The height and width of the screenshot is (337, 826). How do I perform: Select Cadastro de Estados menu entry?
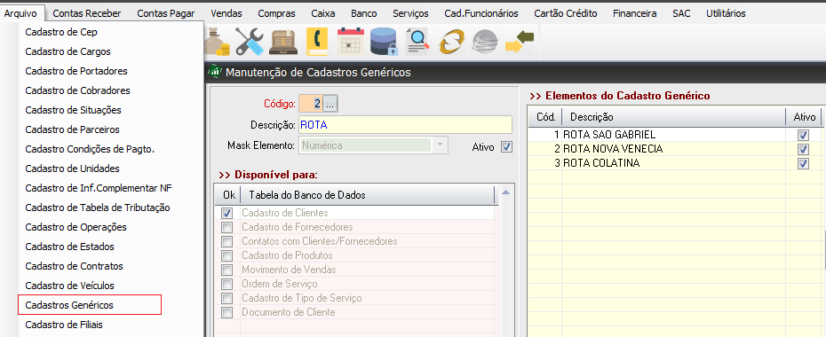[x=69, y=247]
